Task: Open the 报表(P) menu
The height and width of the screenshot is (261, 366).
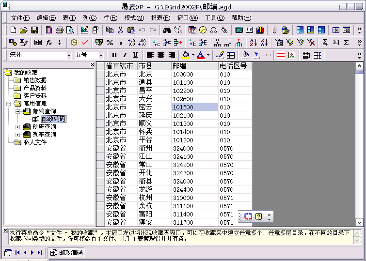Action: 160,18
